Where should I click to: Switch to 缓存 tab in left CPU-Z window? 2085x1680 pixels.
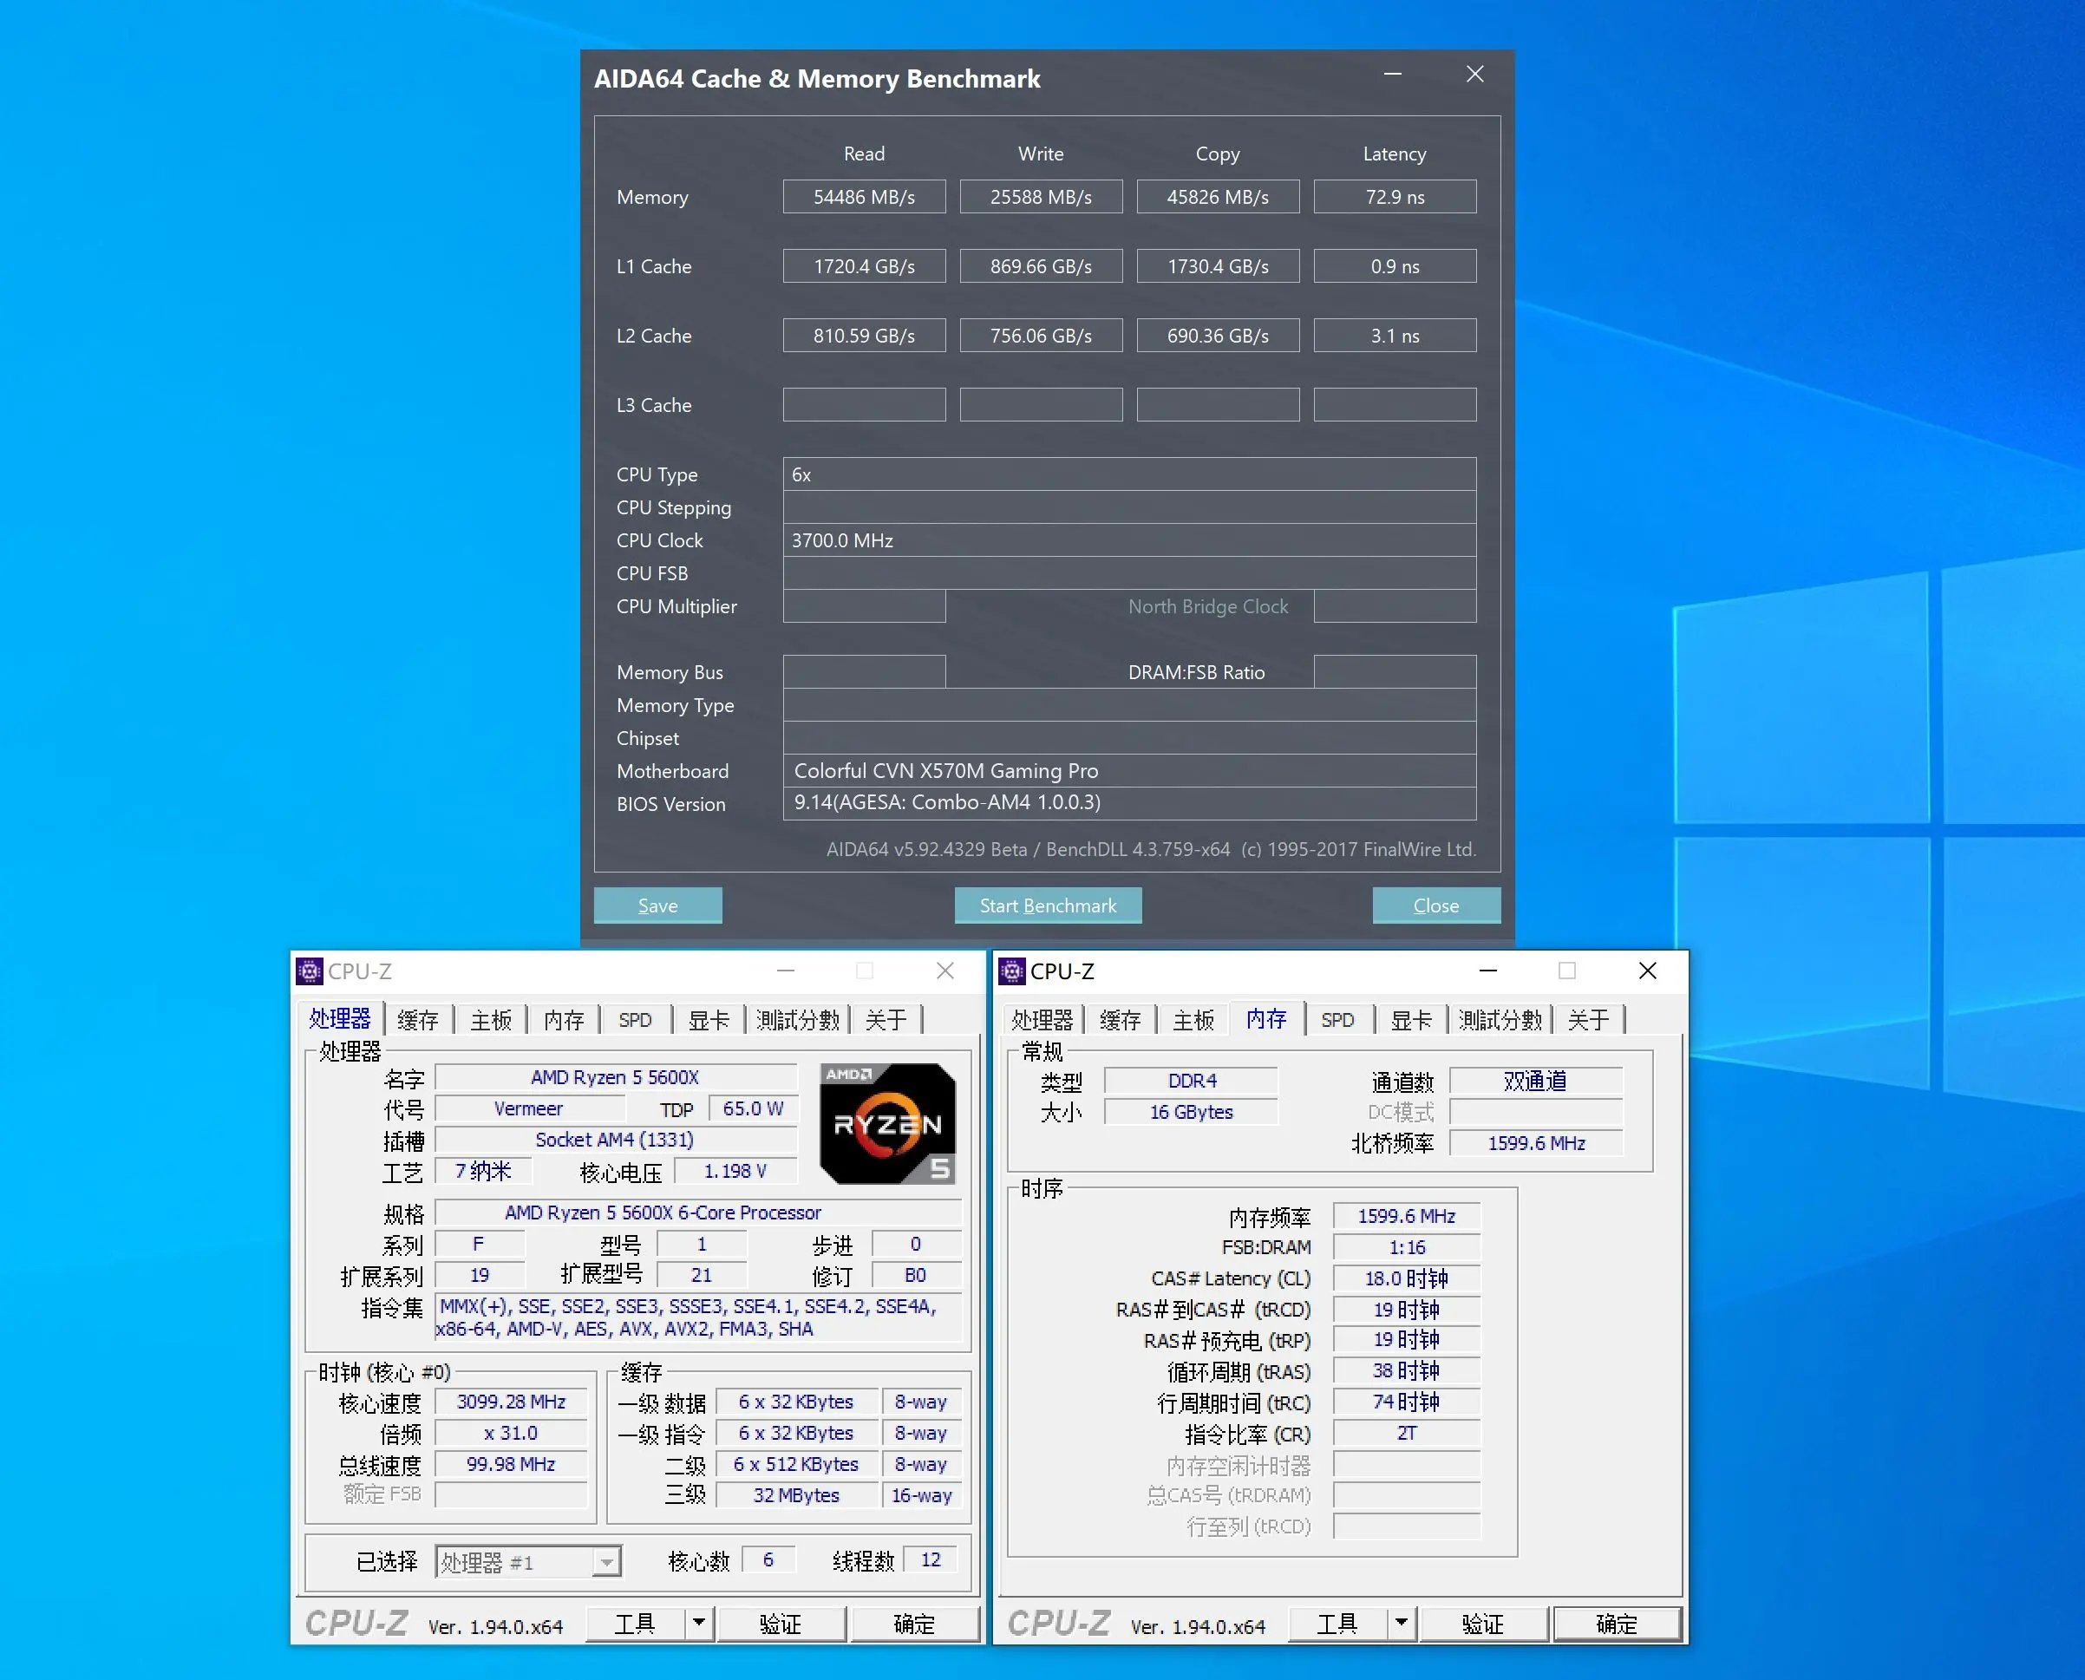[x=418, y=1020]
